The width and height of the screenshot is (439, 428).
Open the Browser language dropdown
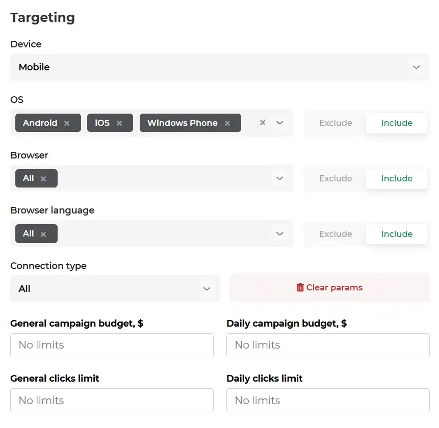279,233
